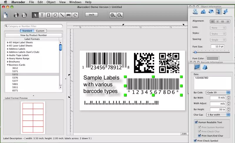This screenshot has width=235, height=143.
Task: Collapse the Business Cards category
Action: (8, 65)
